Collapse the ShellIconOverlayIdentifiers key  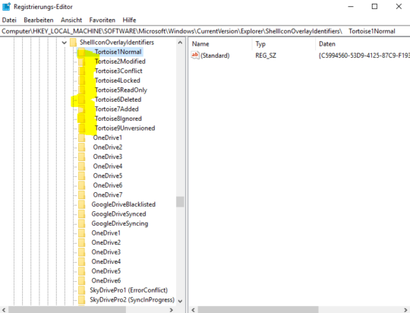coord(64,43)
